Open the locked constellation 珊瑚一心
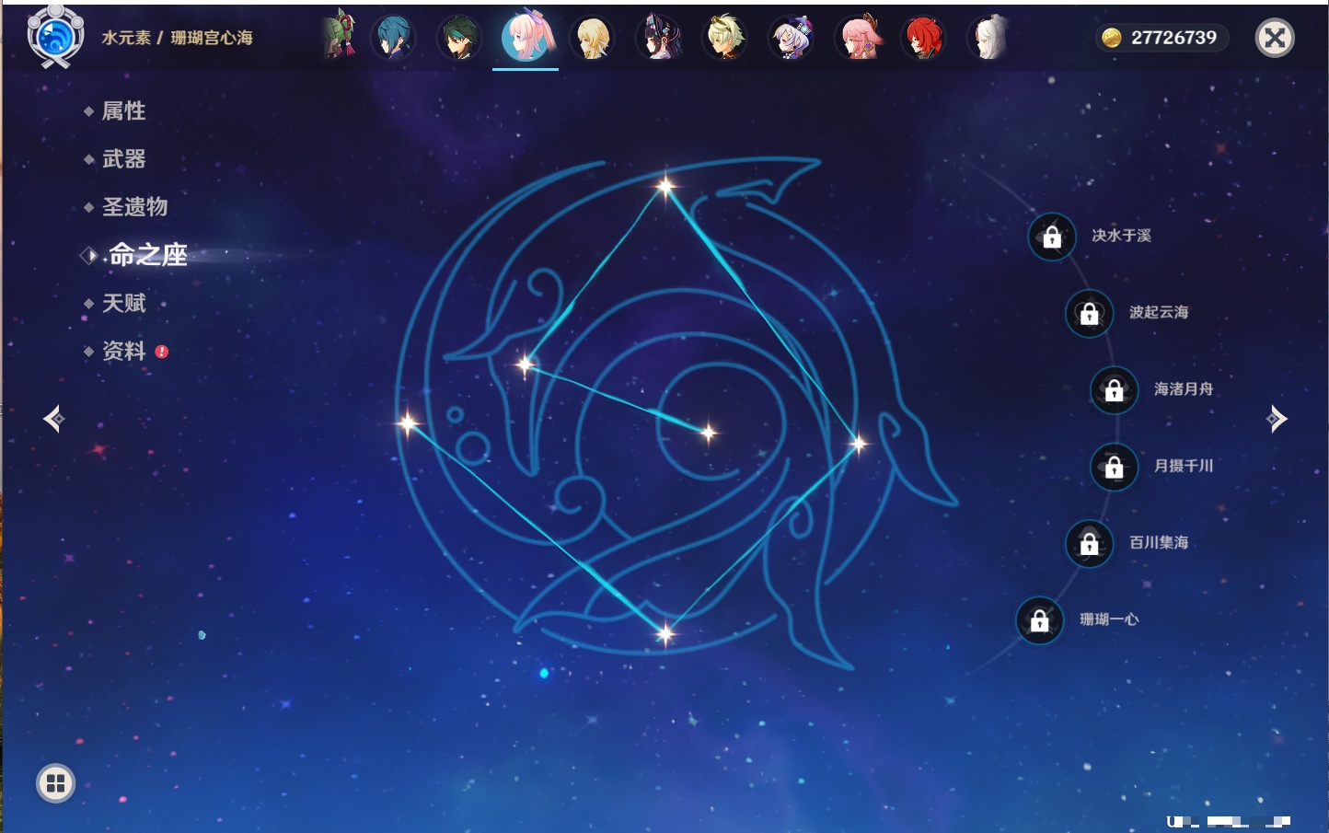The image size is (1329, 833). pos(1039,620)
